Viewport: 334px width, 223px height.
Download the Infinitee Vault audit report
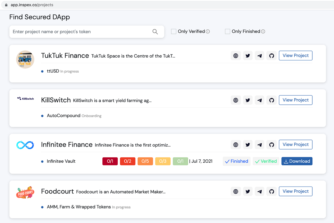pos(297,161)
